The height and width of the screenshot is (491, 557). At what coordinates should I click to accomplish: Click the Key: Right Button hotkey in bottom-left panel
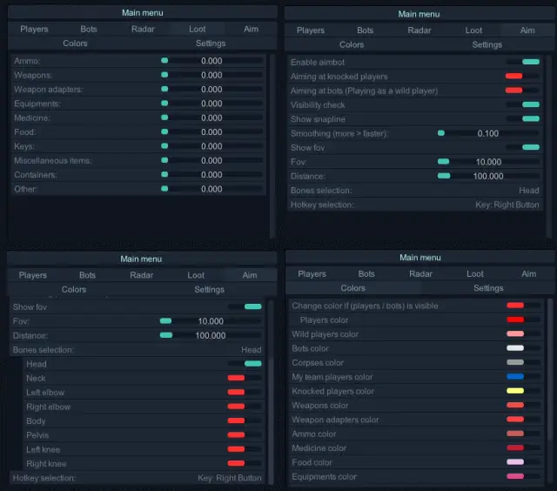[x=229, y=478]
